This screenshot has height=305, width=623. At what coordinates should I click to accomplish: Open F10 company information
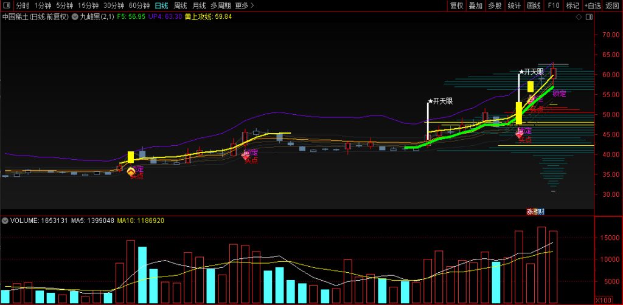553,5
